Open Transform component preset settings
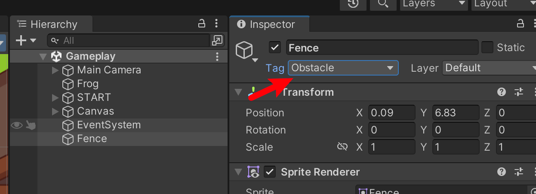The width and height of the screenshot is (536, 194). (519, 92)
